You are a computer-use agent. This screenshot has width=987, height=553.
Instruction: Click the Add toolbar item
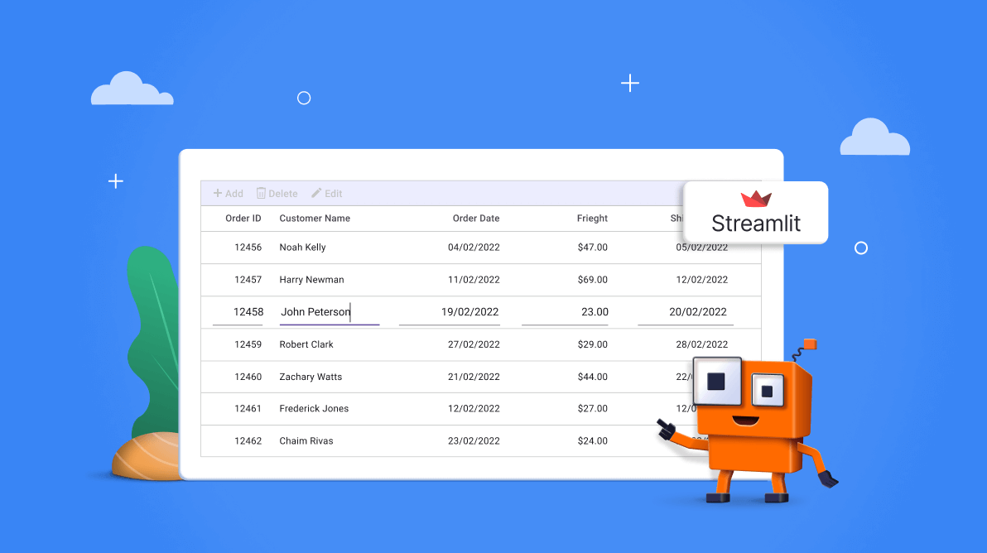228,193
